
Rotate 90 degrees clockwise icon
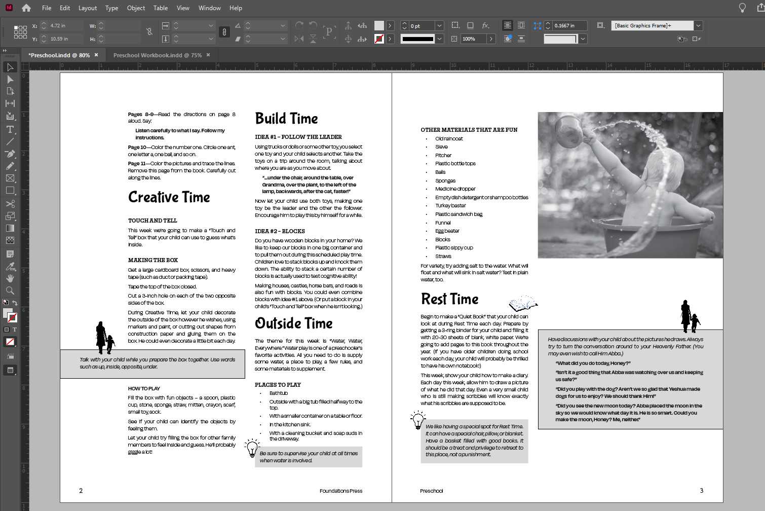tap(299, 25)
